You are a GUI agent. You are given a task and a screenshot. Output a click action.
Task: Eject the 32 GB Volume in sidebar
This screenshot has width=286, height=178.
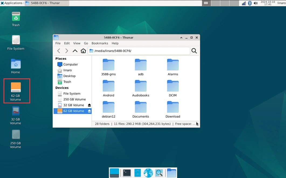(89, 105)
